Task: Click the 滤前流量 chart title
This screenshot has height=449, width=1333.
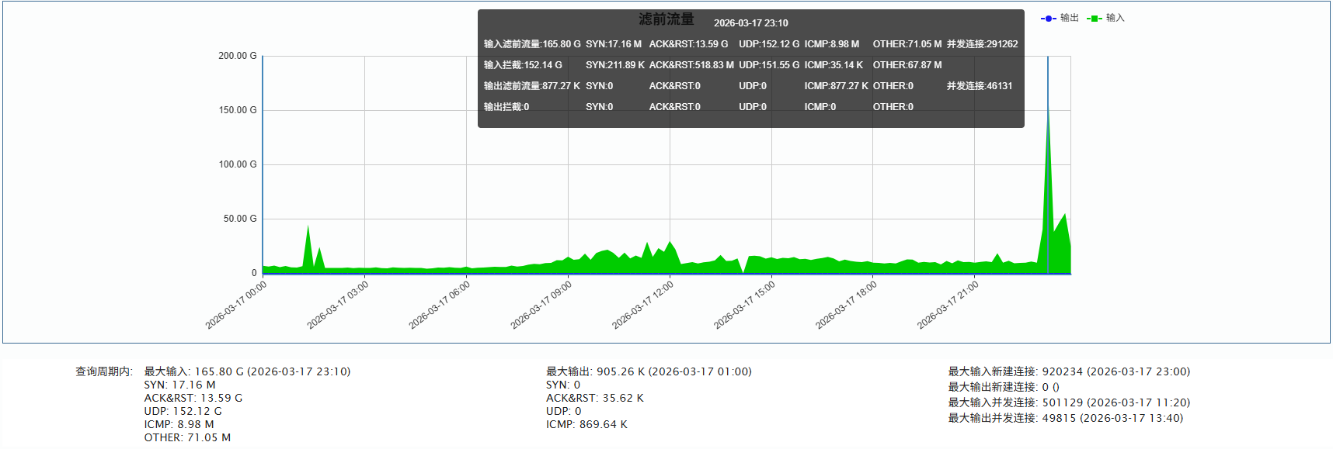Action: [666, 19]
